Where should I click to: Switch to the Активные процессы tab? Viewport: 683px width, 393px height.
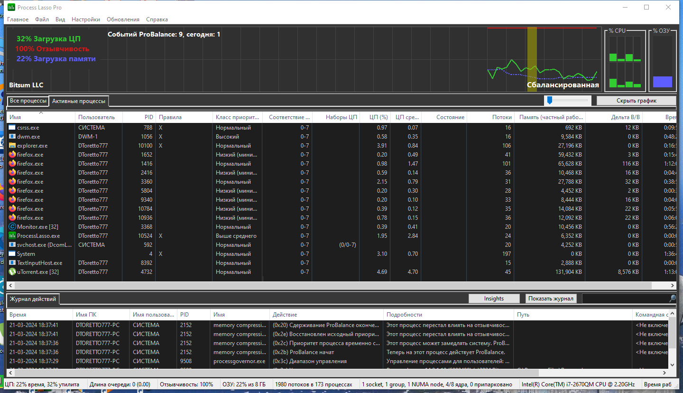(x=79, y=101)
